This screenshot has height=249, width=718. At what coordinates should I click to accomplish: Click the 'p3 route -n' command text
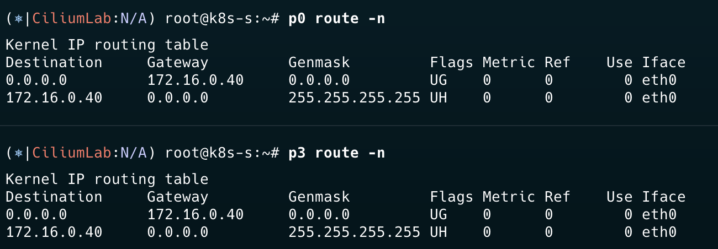tap(337, 153)
